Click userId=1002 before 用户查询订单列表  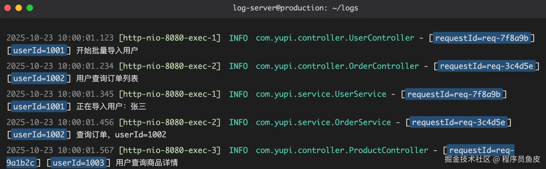click(39, 79)
